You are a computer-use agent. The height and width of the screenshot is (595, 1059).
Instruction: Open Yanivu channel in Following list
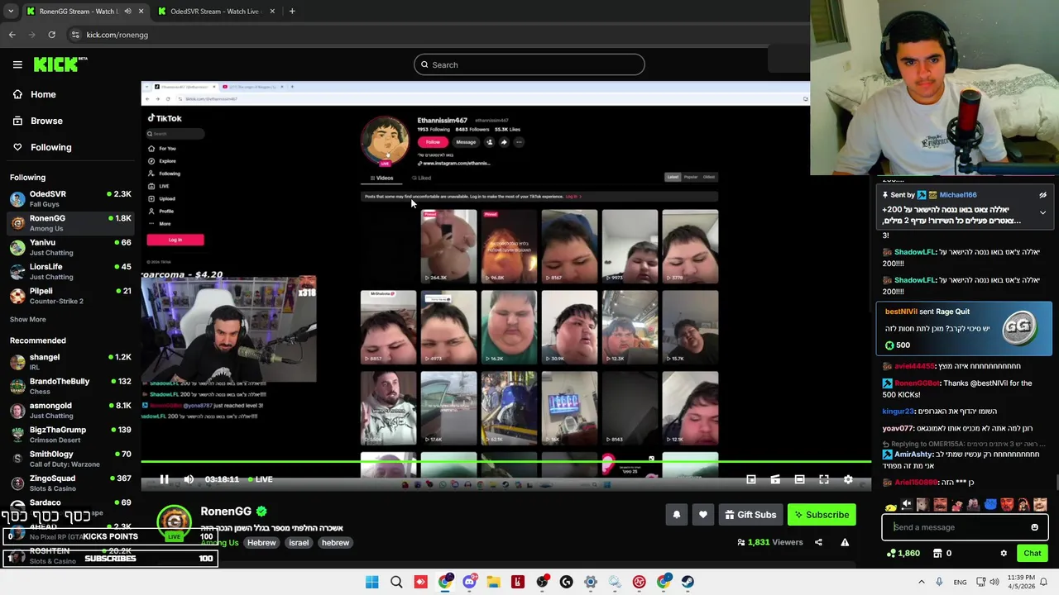pyautogui.click(x=70, y=247)
